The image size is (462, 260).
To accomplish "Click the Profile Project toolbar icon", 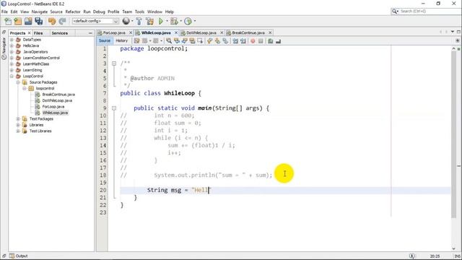I will coord(188,21).
